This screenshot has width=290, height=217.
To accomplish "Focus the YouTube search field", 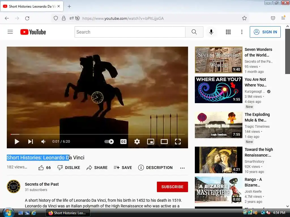I will pos(130,32).
